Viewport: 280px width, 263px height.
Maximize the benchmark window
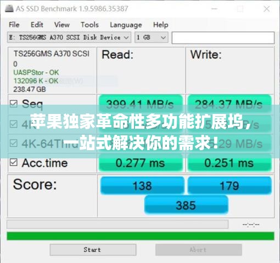[x=240, y=9]
